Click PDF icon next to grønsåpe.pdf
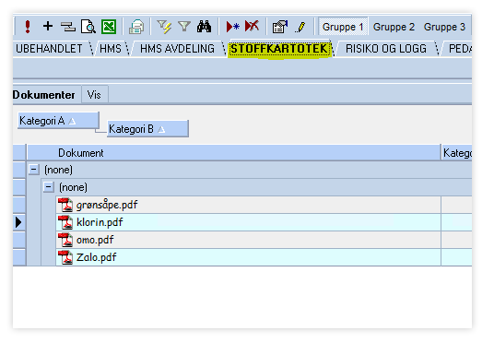Viewport: 494px width, 343px height. (65, 205)
